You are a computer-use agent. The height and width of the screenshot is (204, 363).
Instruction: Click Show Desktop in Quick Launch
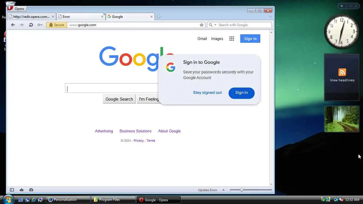click(x=21, y=200)
